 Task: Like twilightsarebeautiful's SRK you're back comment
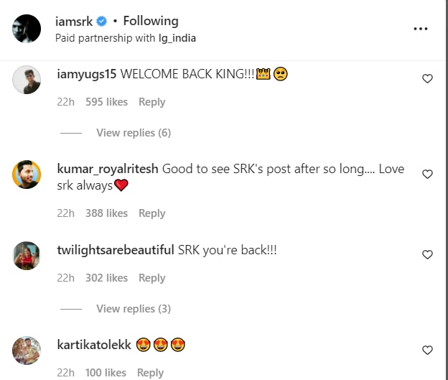[x=427, y=254]
